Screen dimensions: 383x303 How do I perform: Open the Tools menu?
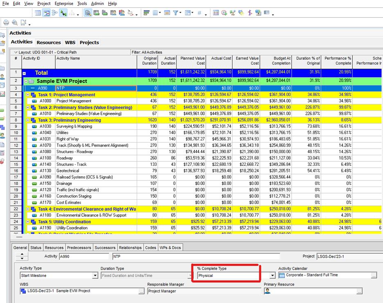pos(82,3)
